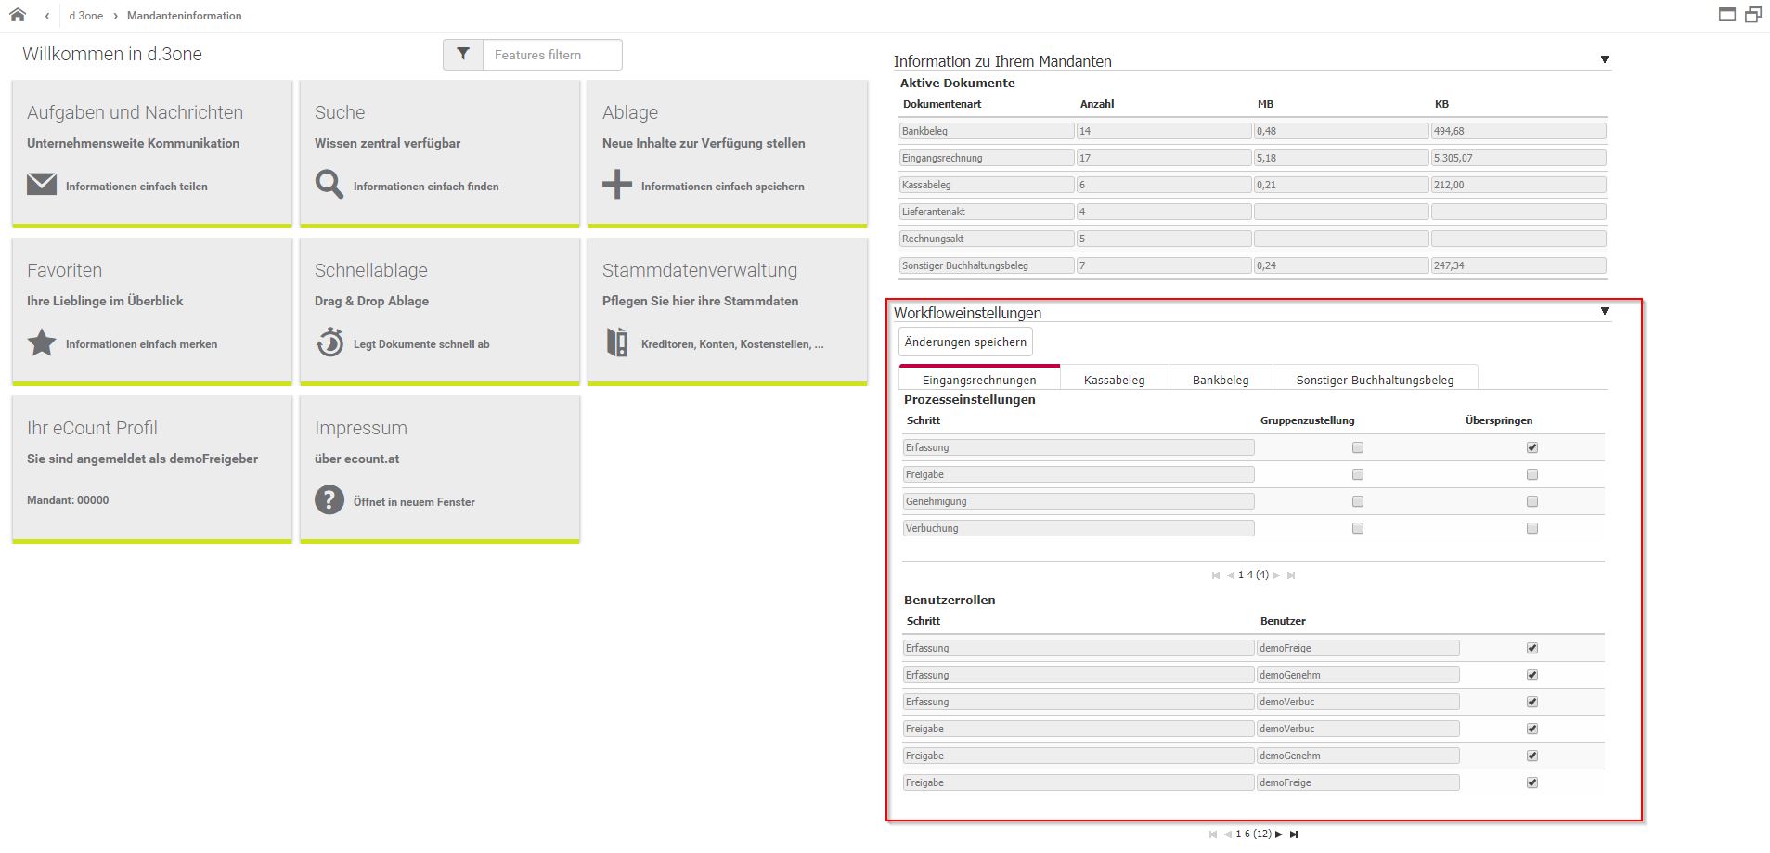Enable Überspringen for Genehmigung step
Image resolution: width=1770 pixels, height=853 pixels.
pyautogui.click(x=1532, y=501)
